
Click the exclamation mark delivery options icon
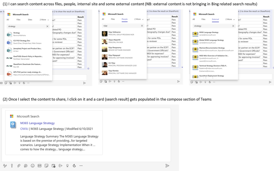(x=12, y=166)
